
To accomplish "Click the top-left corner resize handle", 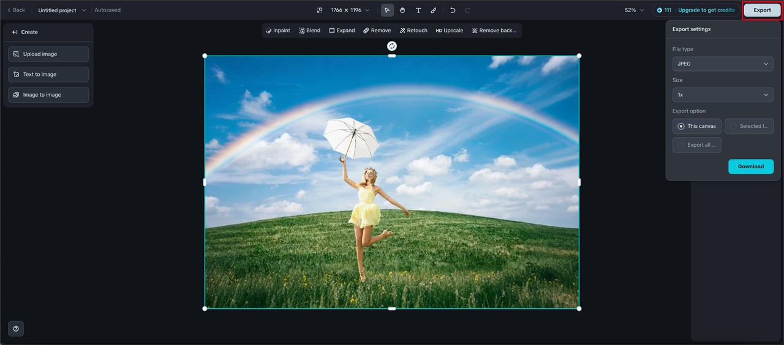I will (x=205, y=56).
